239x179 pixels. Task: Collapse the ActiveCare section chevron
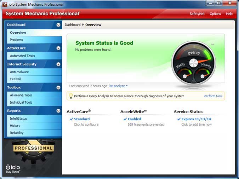coord(58,48)
